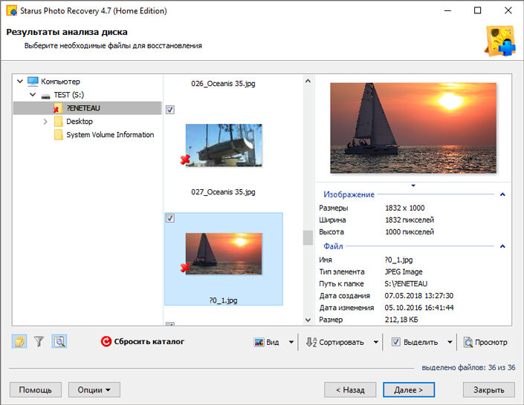Collapse the TEST (S:) tree node
Image resolution: width=524 pixels, height=405 pixels.
click(33, 94)
